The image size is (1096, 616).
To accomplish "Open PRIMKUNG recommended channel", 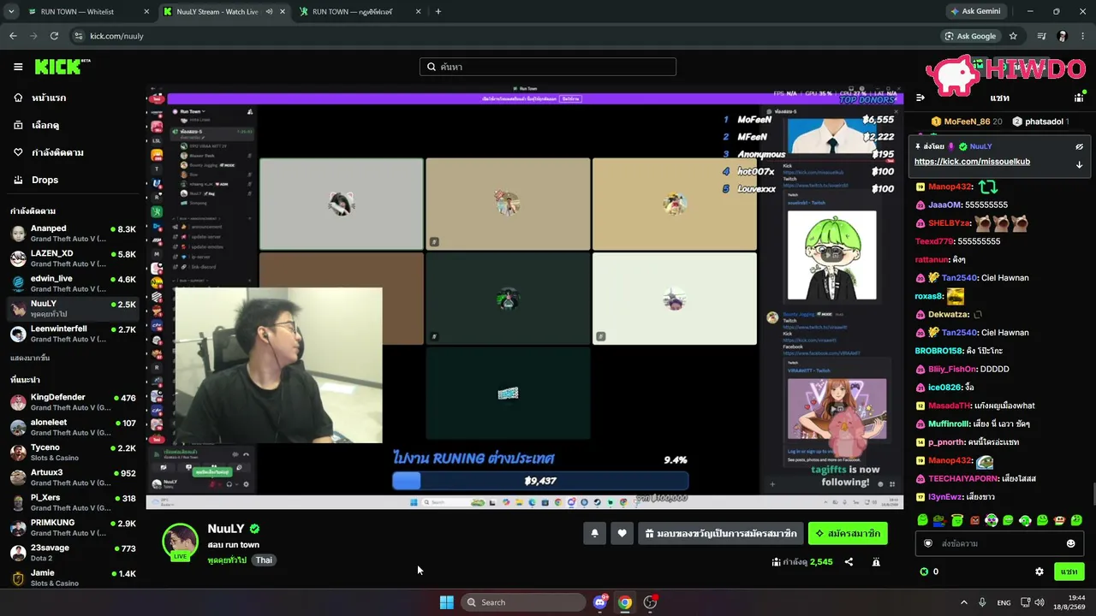I will (x=73, y=527).
